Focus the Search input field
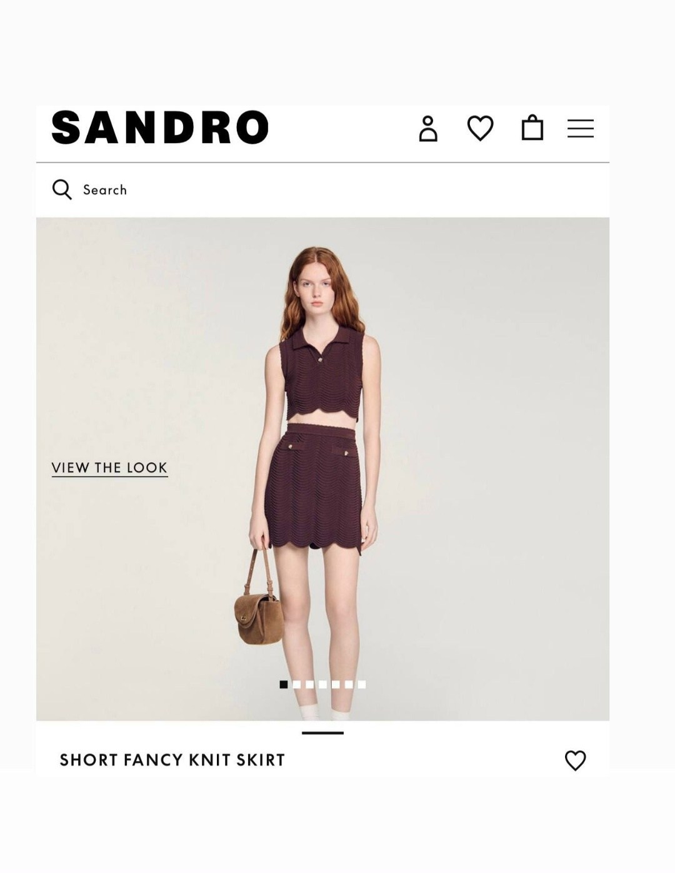 click(322, 190)
